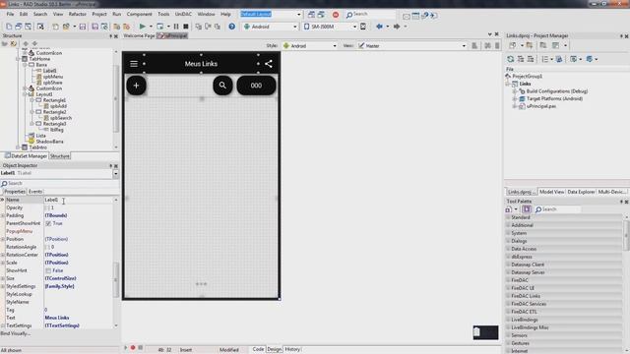
Task: Select spbSearch in the Structure tree
Action: pyautogui.click(x=61, y=118)
